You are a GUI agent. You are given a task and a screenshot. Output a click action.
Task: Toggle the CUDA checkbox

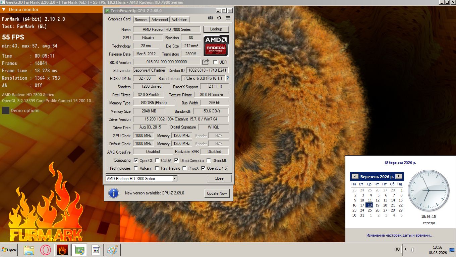157,161
